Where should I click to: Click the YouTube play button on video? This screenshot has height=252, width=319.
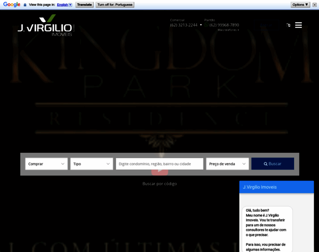159,171
